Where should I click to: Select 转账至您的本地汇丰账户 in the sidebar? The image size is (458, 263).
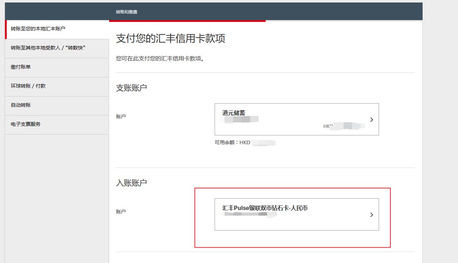[57, 29]
